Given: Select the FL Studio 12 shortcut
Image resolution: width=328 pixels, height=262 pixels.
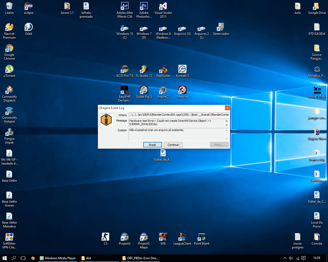Looking at the screenshot, I should click(144, 71).
